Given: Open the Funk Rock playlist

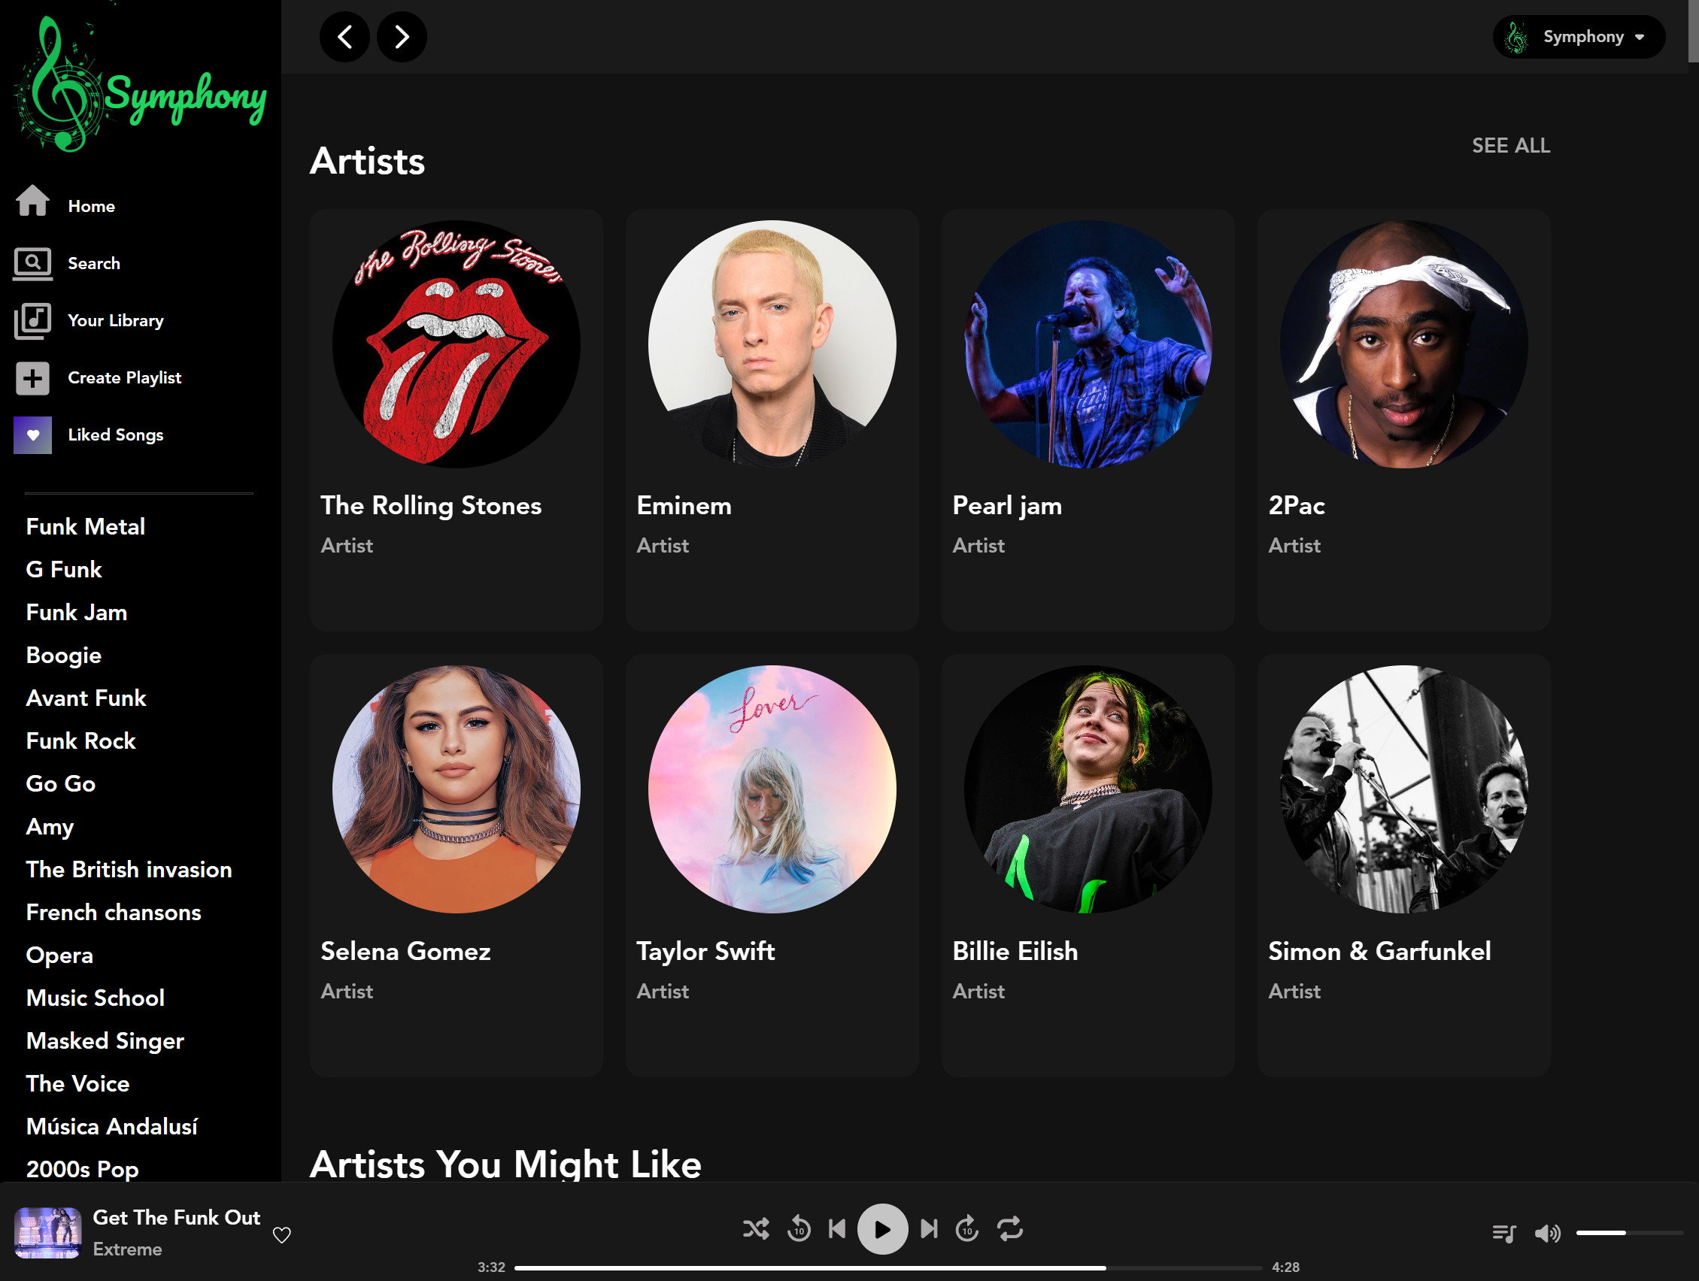Looking at the screenshot, I should pos(80,740).
